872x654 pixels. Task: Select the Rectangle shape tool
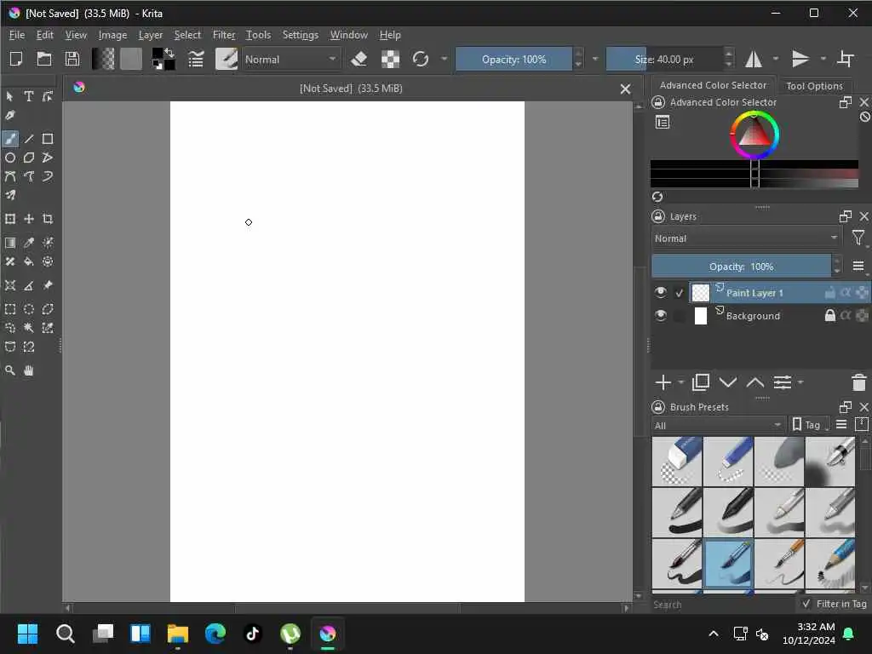(48, 139)
